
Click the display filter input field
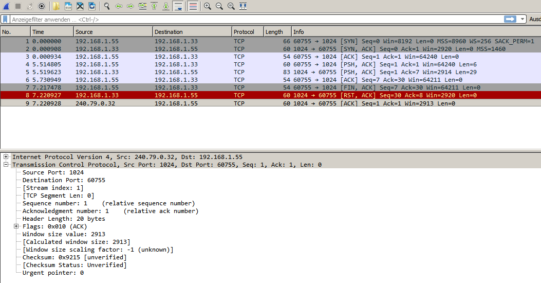[x=256, y=20]
